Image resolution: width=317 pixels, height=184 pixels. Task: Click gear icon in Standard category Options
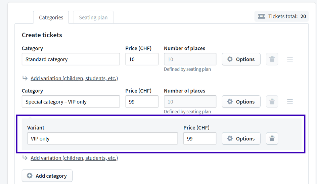(x=230, y=59)
